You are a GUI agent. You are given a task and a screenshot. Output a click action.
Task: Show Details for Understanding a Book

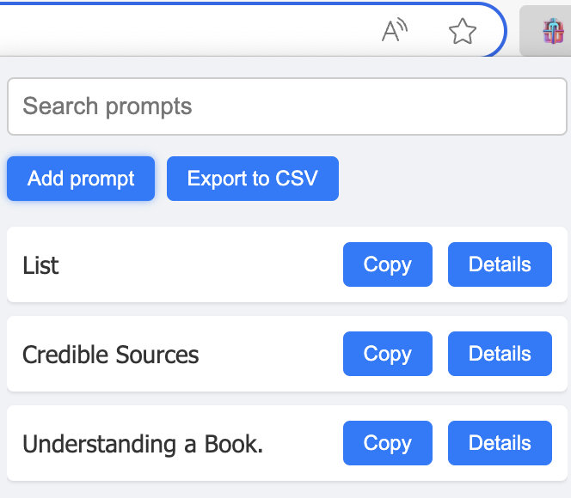point(500,443)
